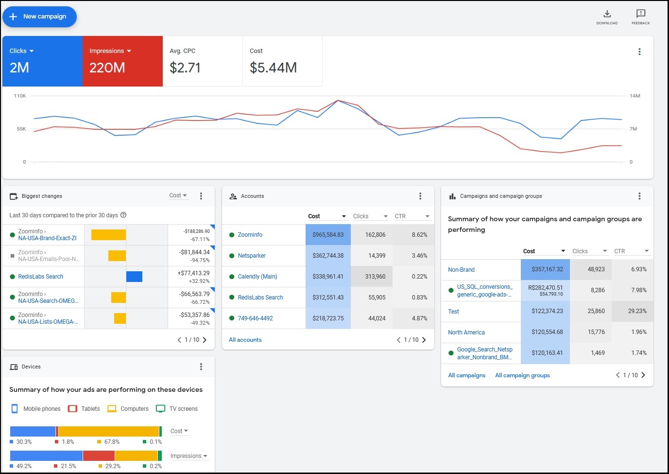
Task: Open Cost dropdown in Biggest changes
Action: coord(178,195)
